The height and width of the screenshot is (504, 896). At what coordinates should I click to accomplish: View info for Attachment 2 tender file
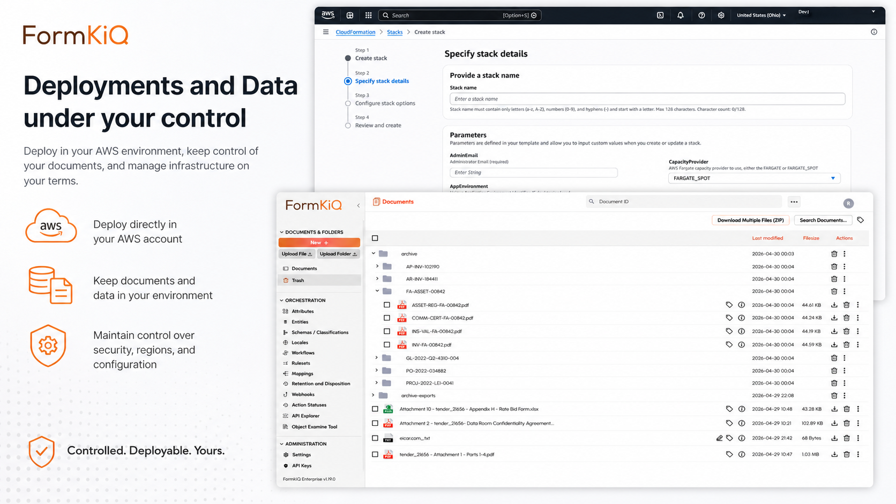(x=742, y=423)
